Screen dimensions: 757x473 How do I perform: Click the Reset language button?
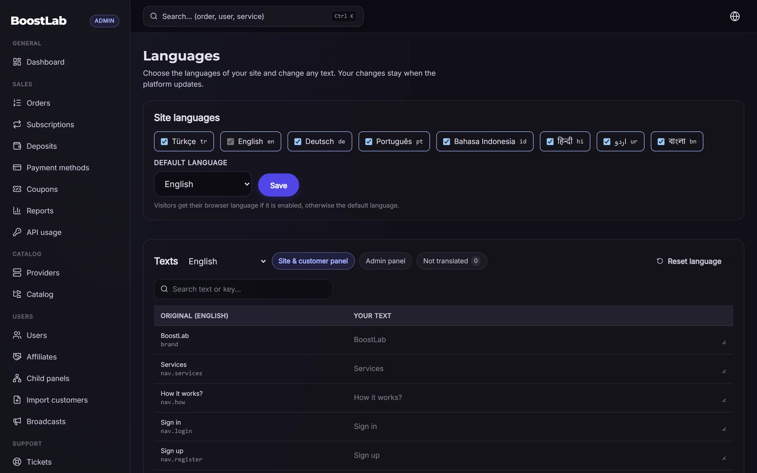688,261
